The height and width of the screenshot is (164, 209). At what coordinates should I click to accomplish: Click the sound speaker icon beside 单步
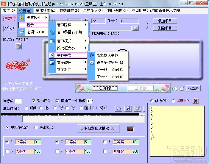pyautogui.click(x=182, y=88)
